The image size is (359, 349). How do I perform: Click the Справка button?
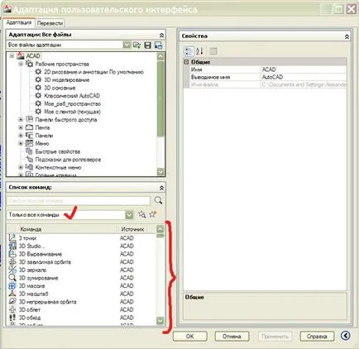coord(317,337)
